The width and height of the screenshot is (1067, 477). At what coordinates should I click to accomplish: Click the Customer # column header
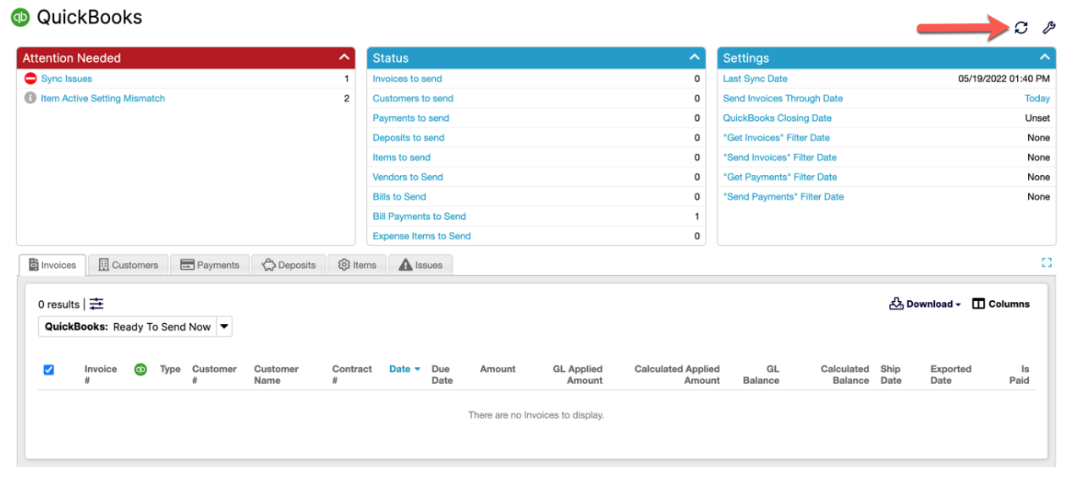click(x=214, y=375)
